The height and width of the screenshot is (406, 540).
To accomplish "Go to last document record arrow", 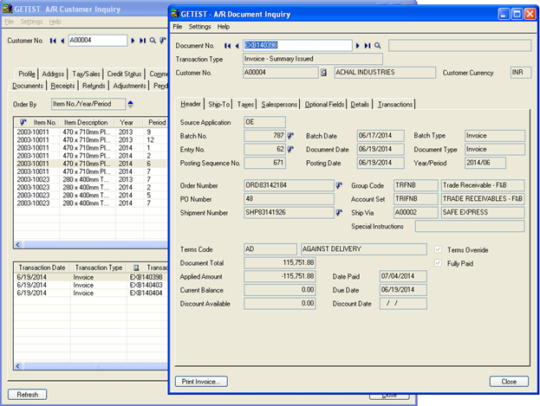I will (x=368, y=45).
